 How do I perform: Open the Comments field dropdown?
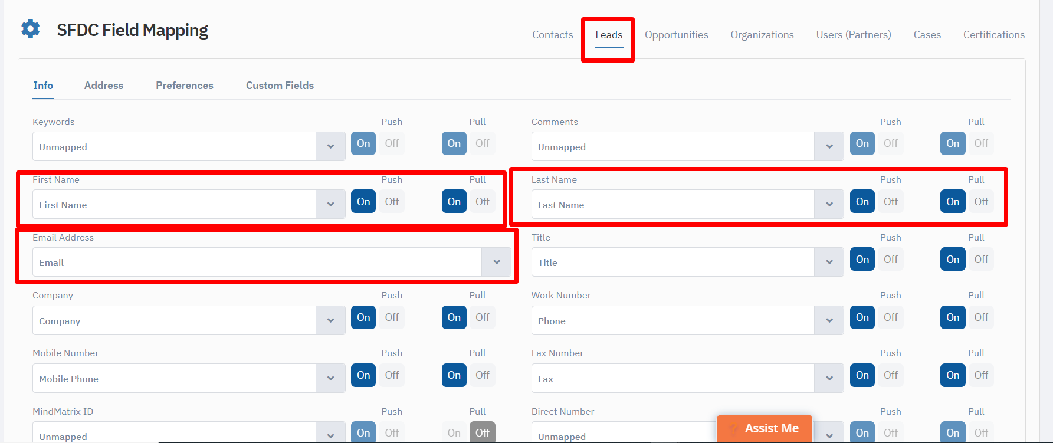point(829,146)
